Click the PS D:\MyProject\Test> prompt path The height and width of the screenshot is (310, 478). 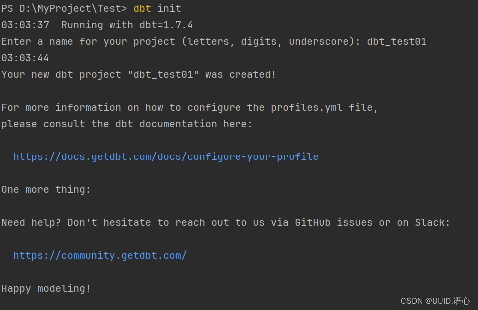point(64,8)
